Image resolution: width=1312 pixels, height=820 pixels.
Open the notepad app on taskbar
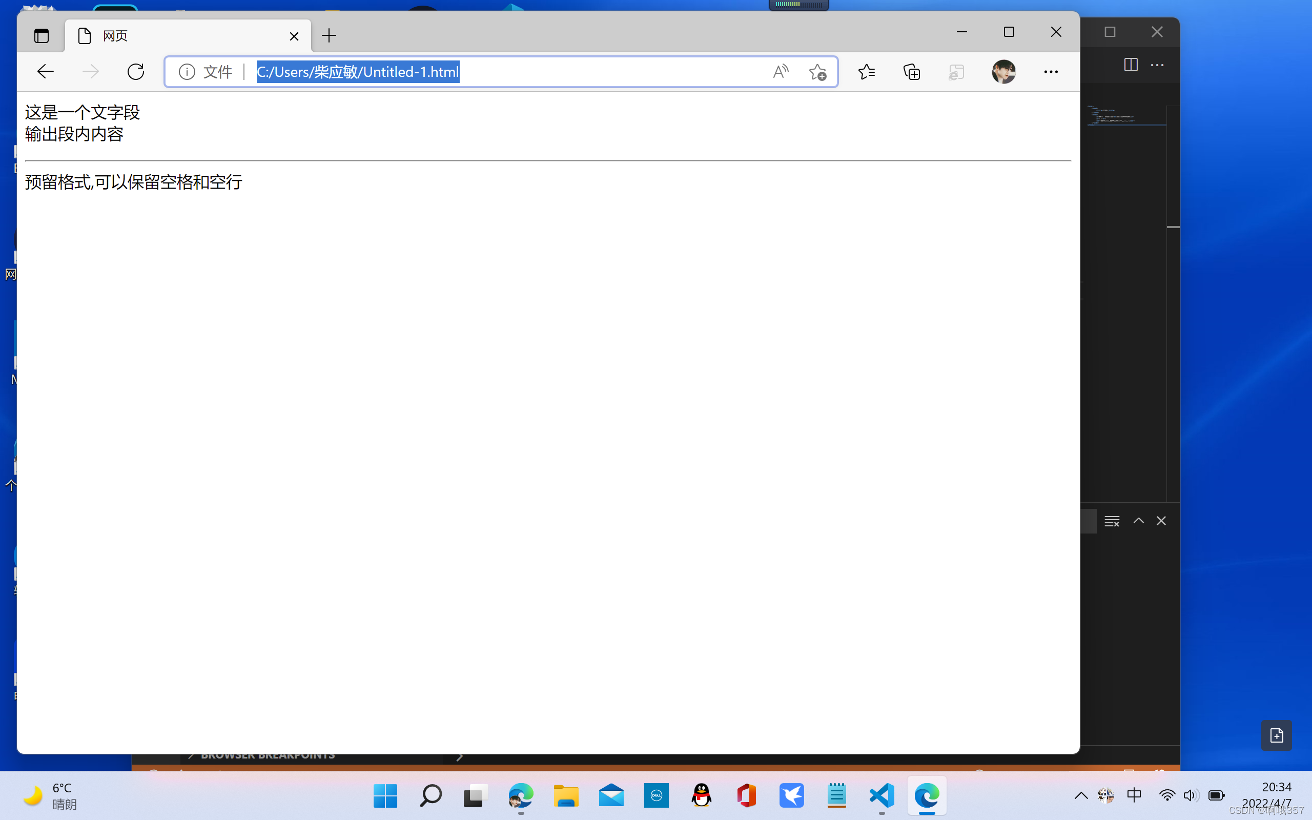(x=836, y=795)
